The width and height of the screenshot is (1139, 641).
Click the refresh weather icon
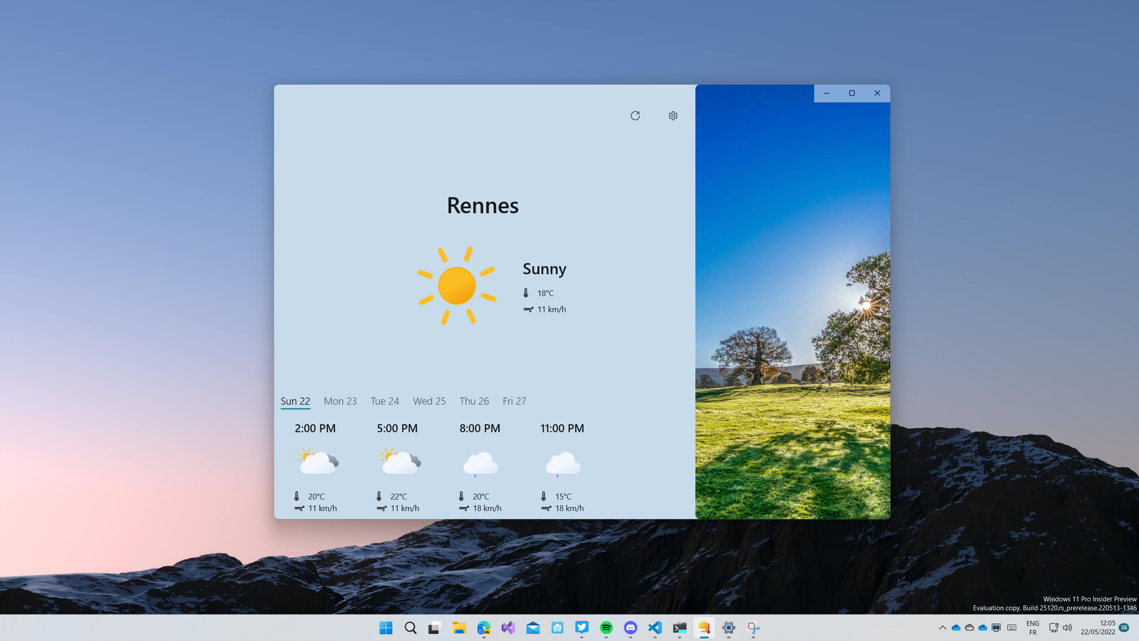(635, 116)
